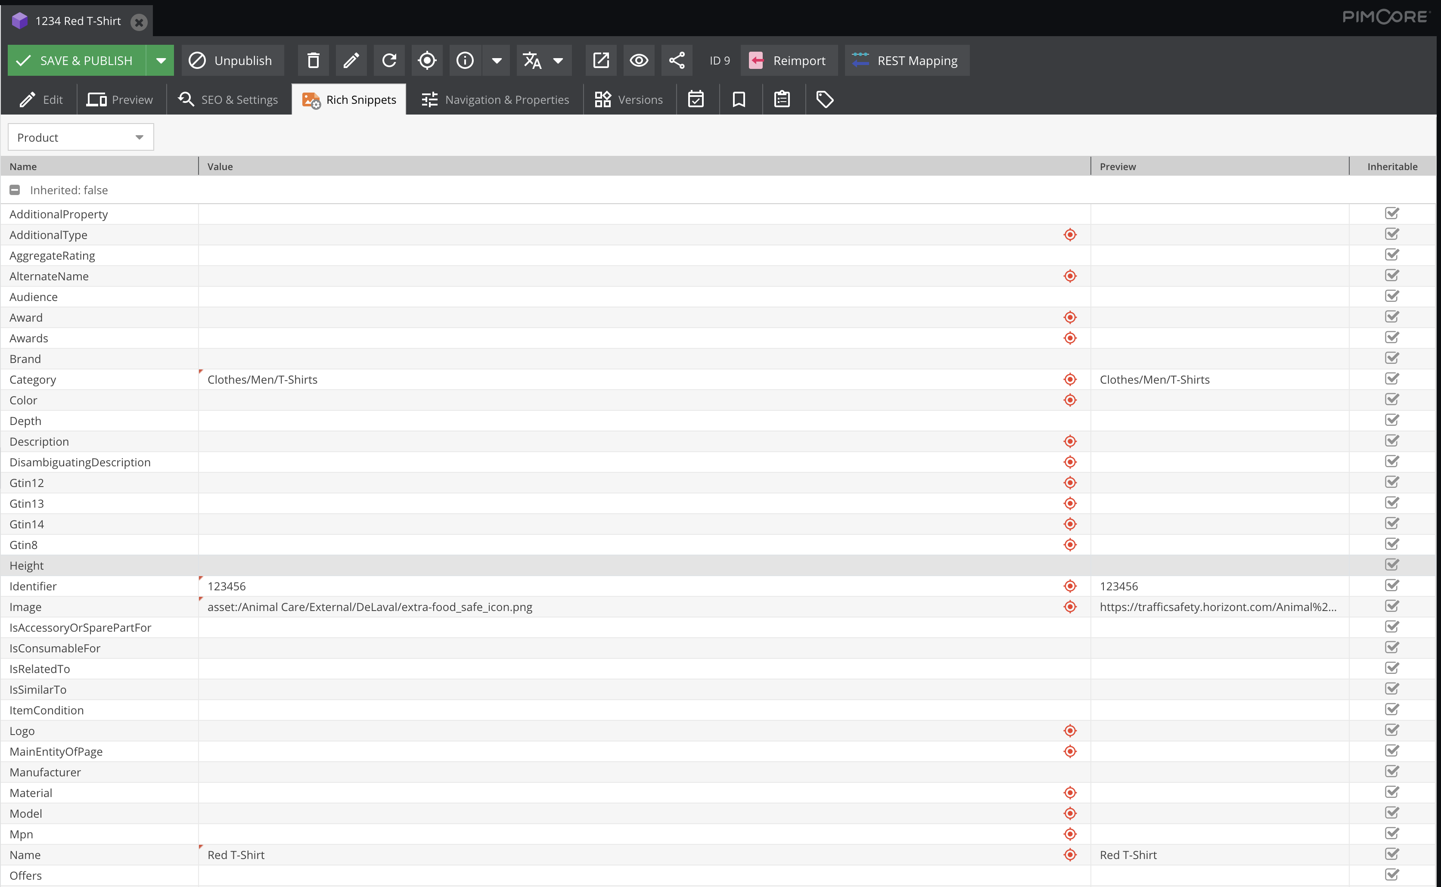
Task: Click the open-in-new-window icon
Action: coord(601,60)
